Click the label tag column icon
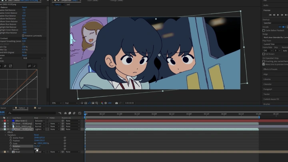This screenshot has width=288, height=162. pos(4,118)
